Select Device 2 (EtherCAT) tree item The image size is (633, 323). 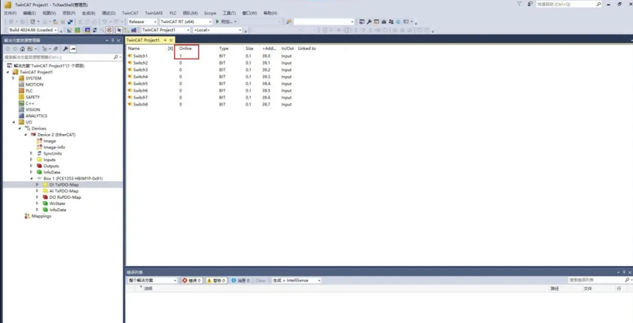pyautogui.click(x=56, y=135)
